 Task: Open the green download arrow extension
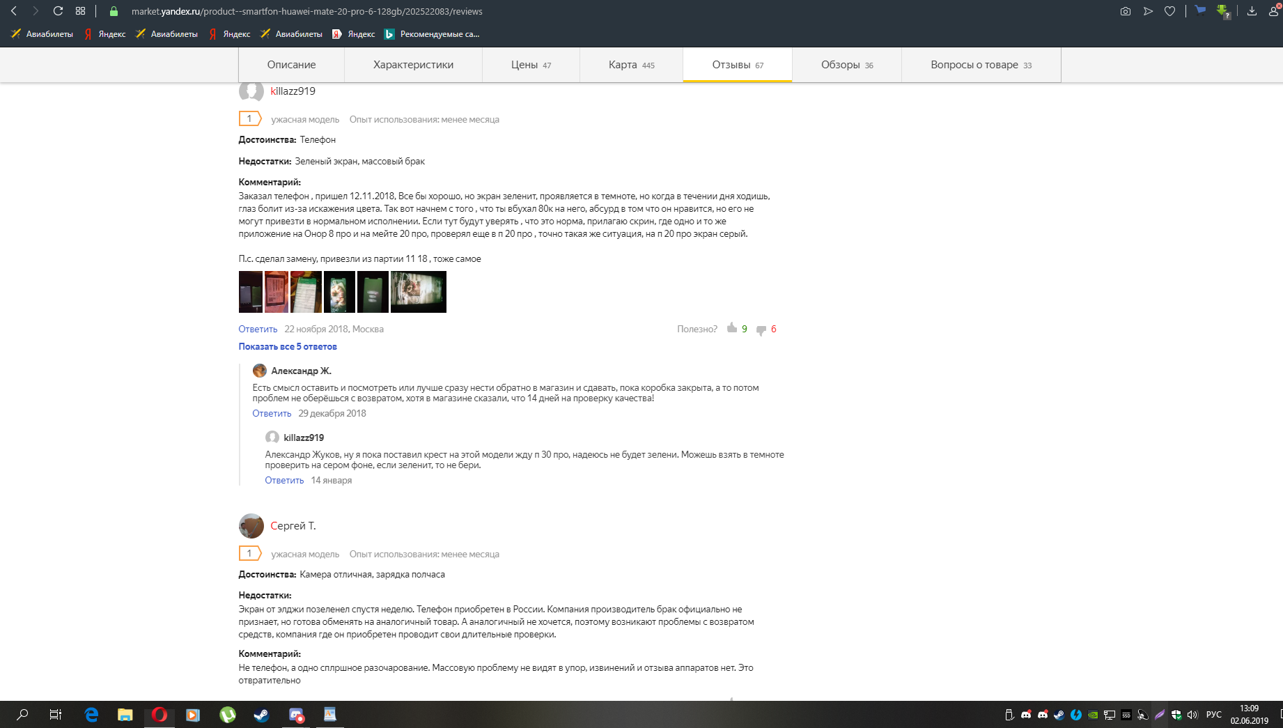pyautogui.click(x=1223, y=11)
